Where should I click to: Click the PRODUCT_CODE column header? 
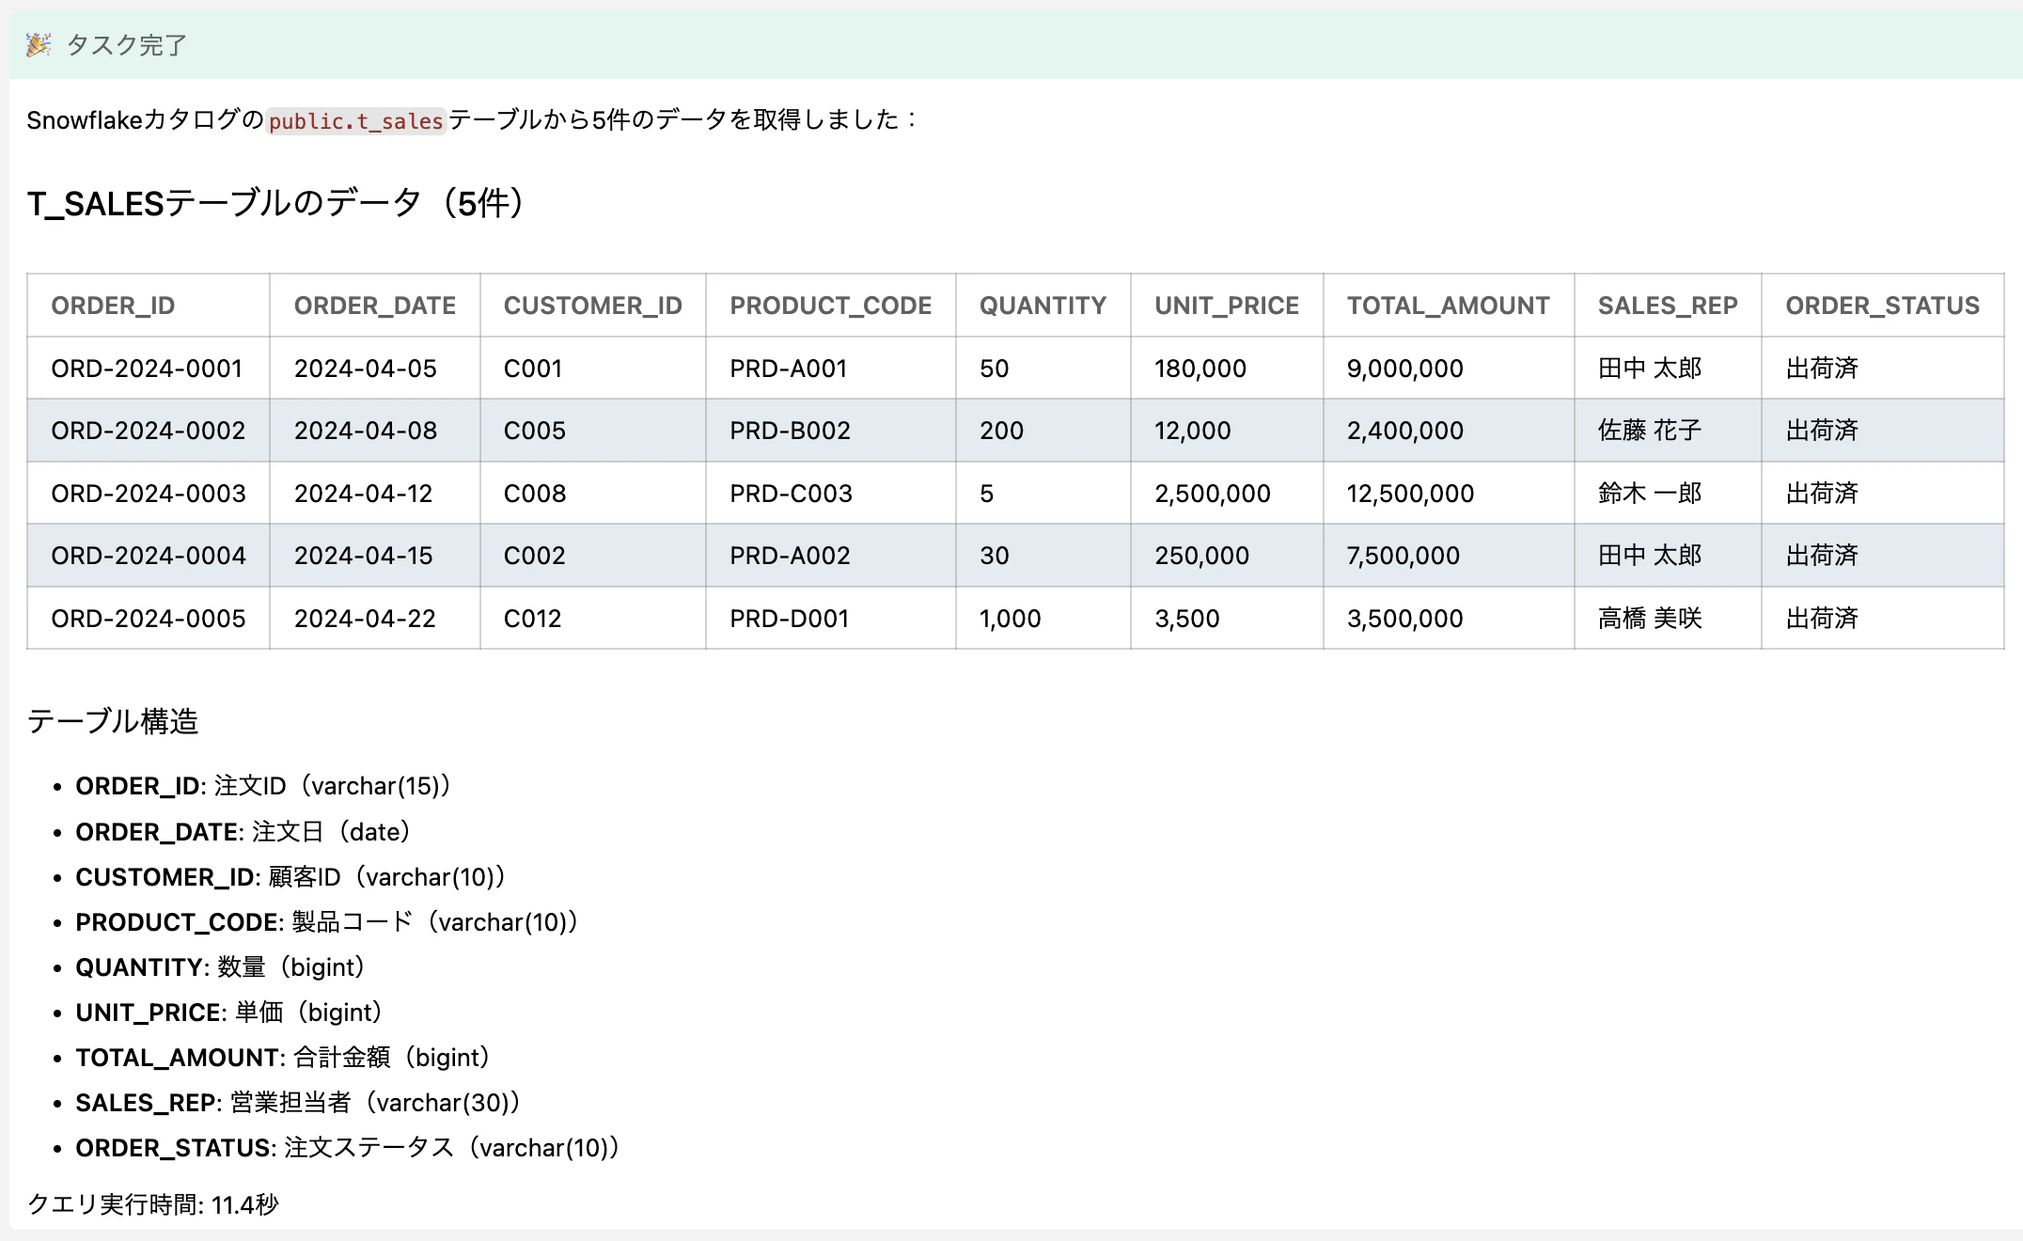pos(830,305)
